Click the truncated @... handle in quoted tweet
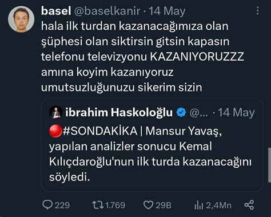 199,113
